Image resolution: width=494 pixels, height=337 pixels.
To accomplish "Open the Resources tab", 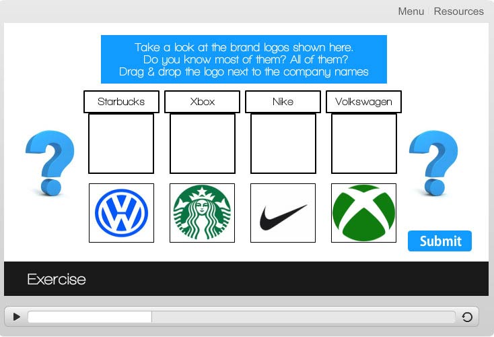I will pyautogui.click(x=459, y=11).
